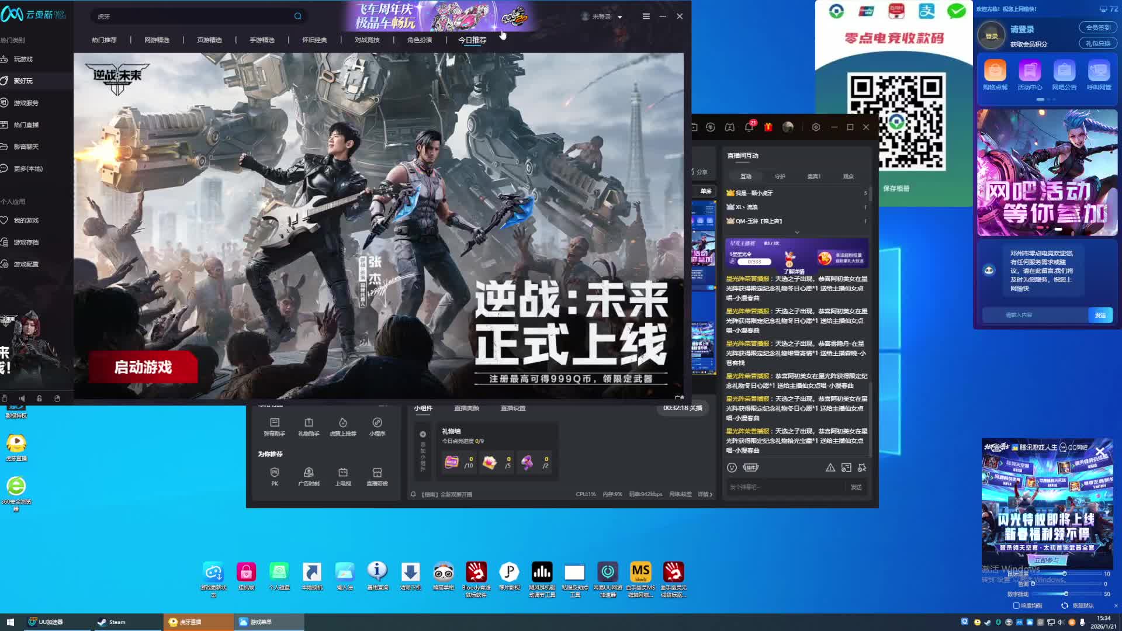Image resolution: width=1122 pixels, height=631 pixels.
Task: Open 直播带货 live shopping tool
Action: tap(377, 476)
